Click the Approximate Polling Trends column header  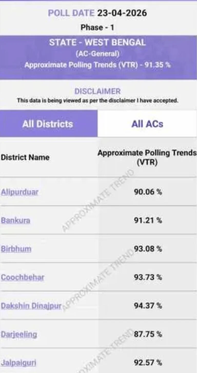pos(147,157)
